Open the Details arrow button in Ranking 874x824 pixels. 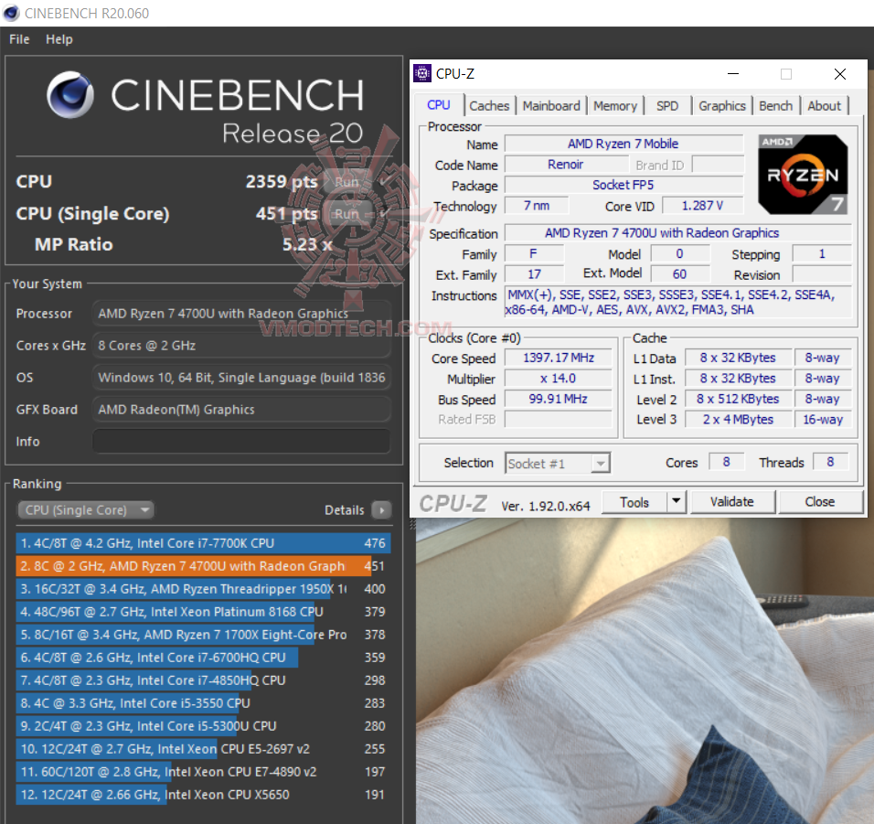(x=381, y=509)
